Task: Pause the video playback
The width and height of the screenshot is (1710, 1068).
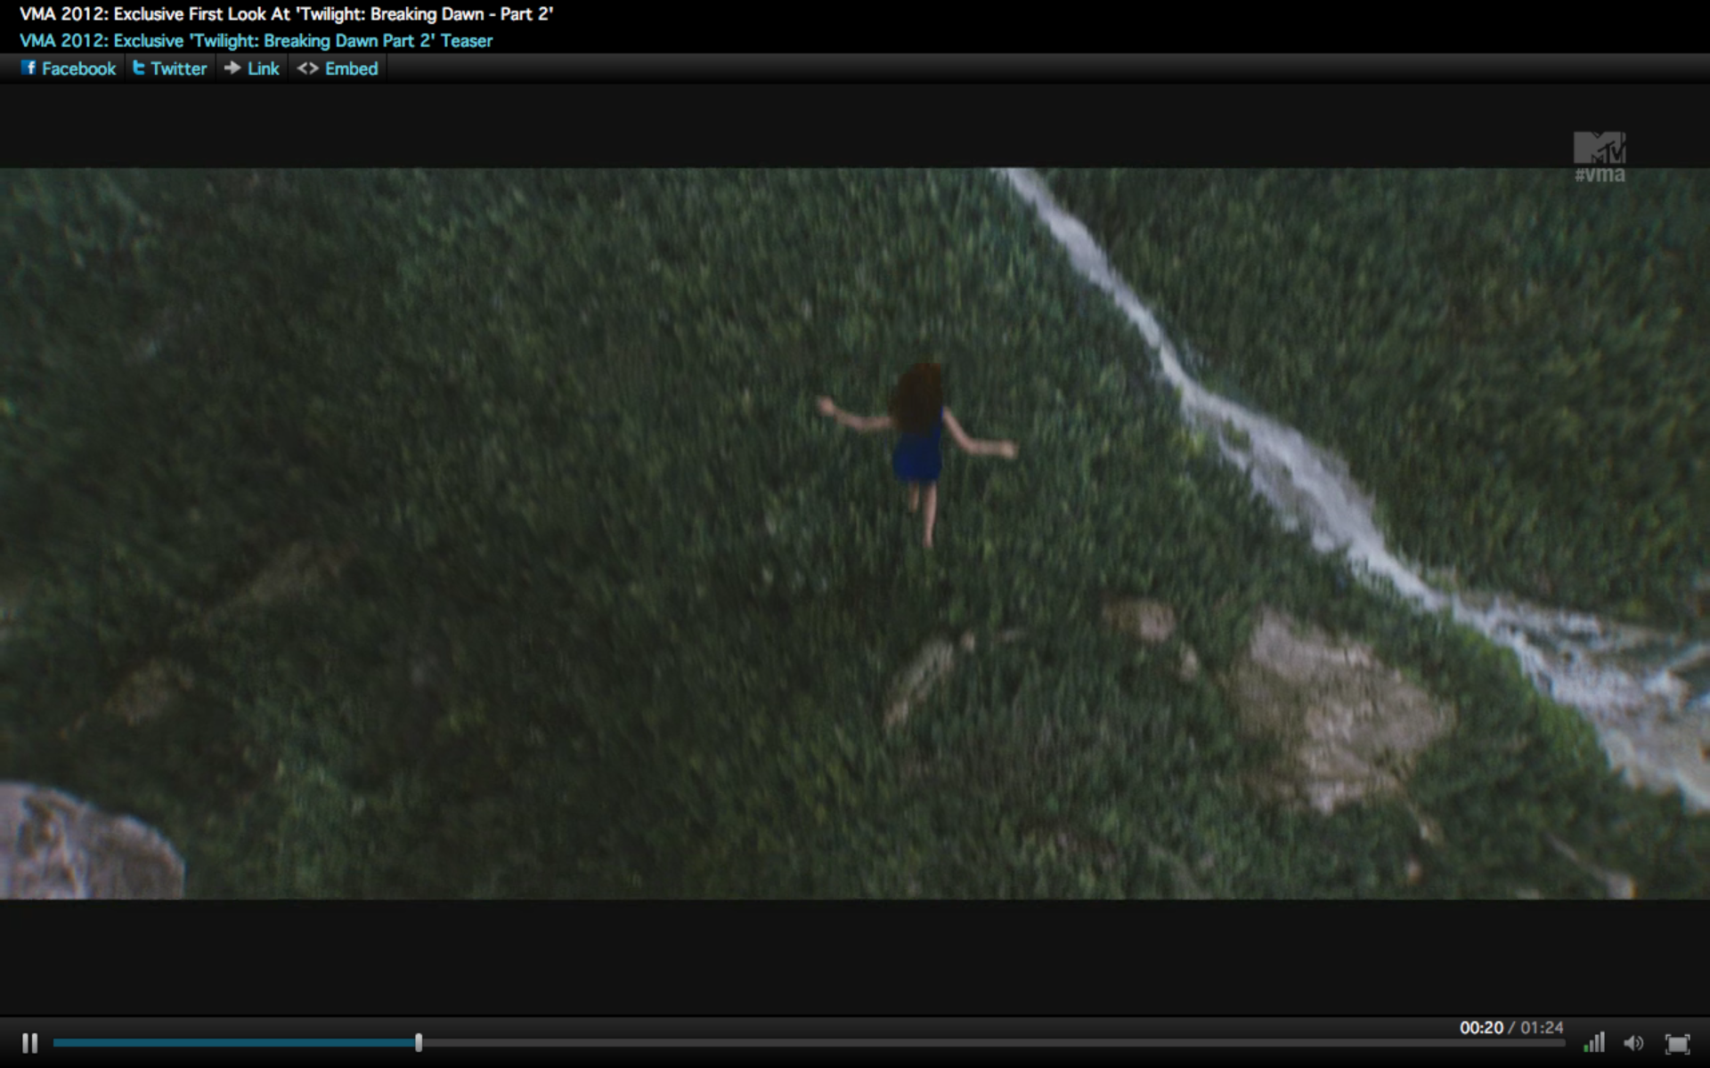Action: tap(29, 1043)
